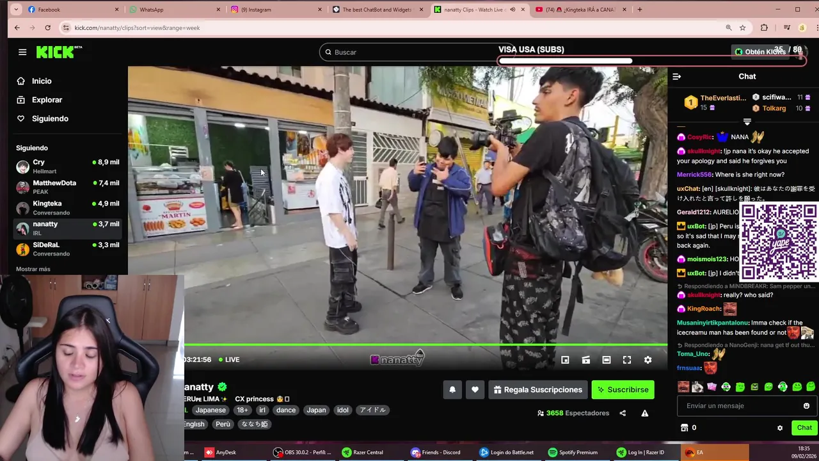Select the Japan tag

[x=316, y=410]
